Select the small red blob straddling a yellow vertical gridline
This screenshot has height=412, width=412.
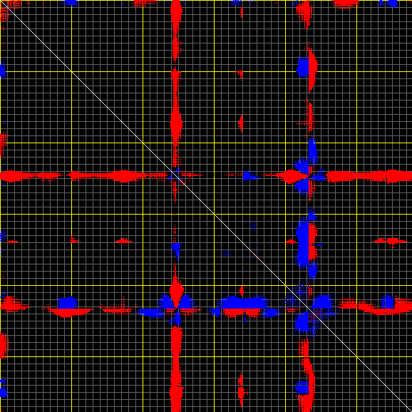(73, 240)
